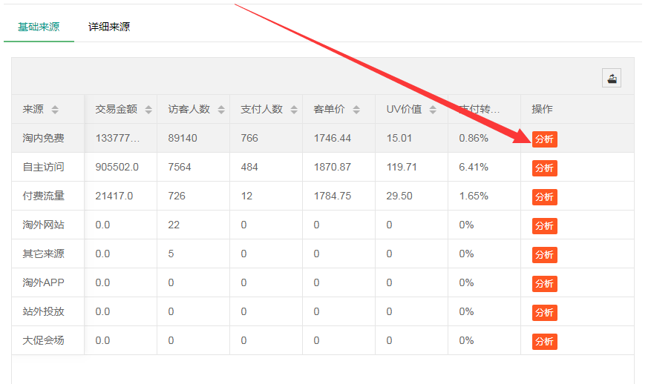Select the 站外投放 source cell
Image resolution: width=651 pixels, height=384 pixels.
(x=48, y=311)
